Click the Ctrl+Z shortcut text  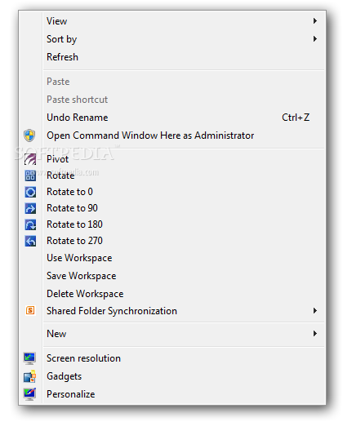click(296, 118)
